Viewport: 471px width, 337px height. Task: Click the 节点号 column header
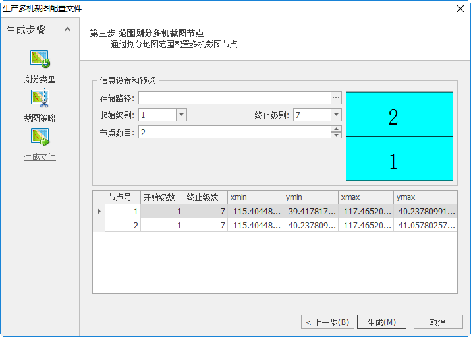click(x=123, y=197)
